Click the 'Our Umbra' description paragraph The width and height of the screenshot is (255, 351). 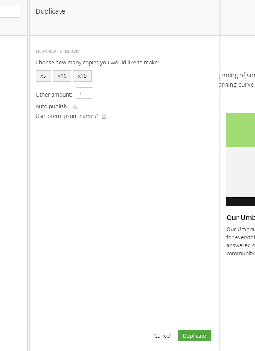click(x=240, y=241)
